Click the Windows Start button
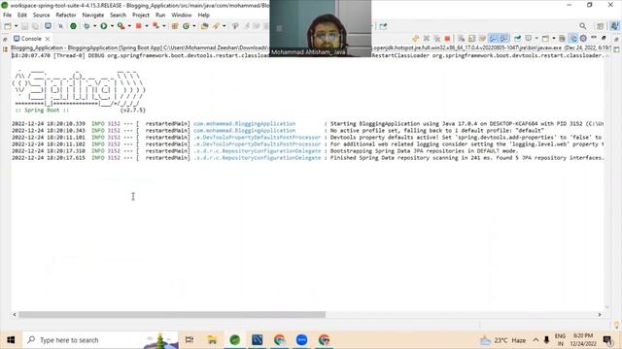 11,340
